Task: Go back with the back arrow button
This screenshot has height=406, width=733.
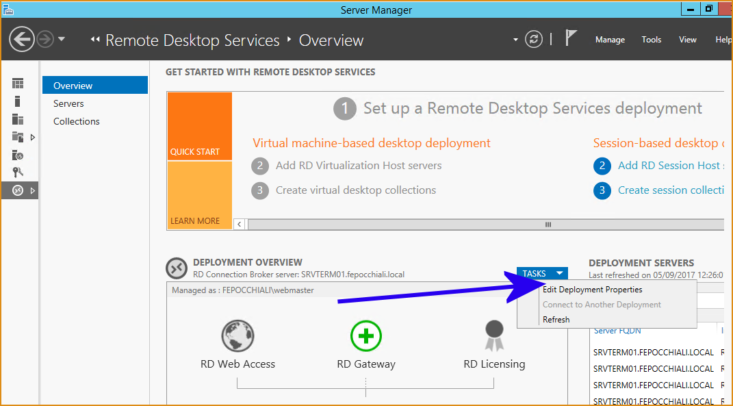Action: pos(22,40)
